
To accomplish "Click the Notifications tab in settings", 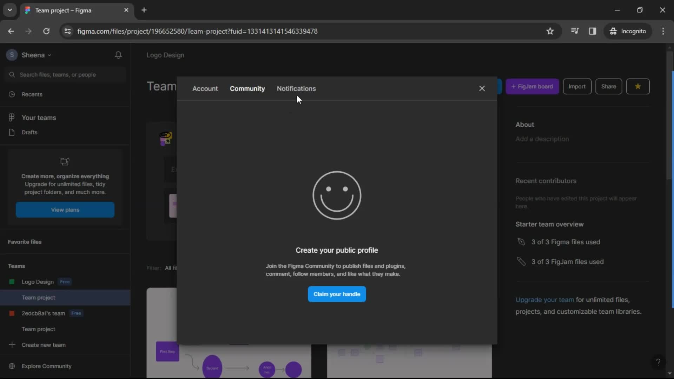I will (296, 88).
